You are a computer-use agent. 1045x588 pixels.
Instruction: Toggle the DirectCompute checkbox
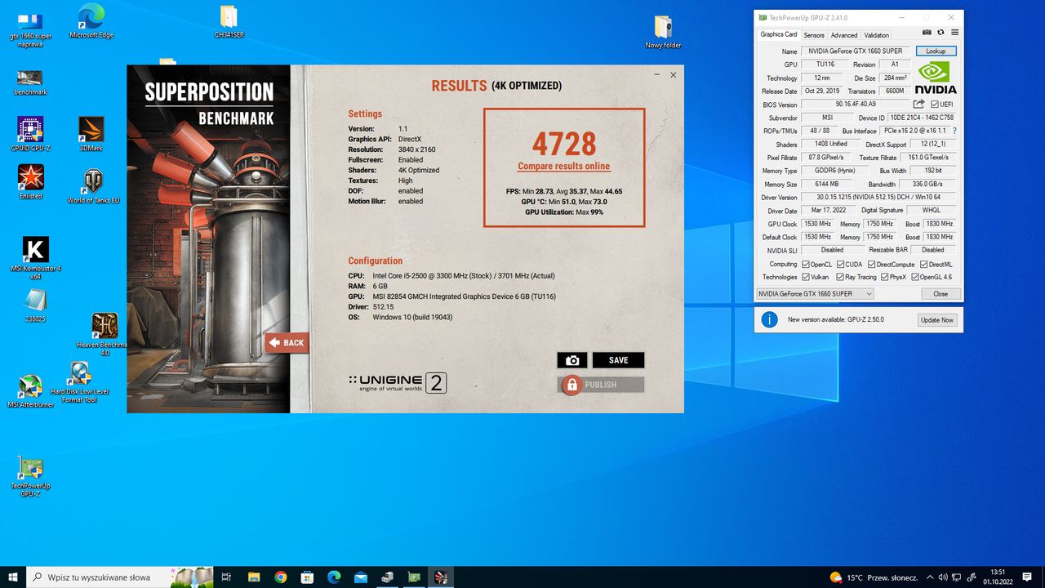[x=870, y=265]
